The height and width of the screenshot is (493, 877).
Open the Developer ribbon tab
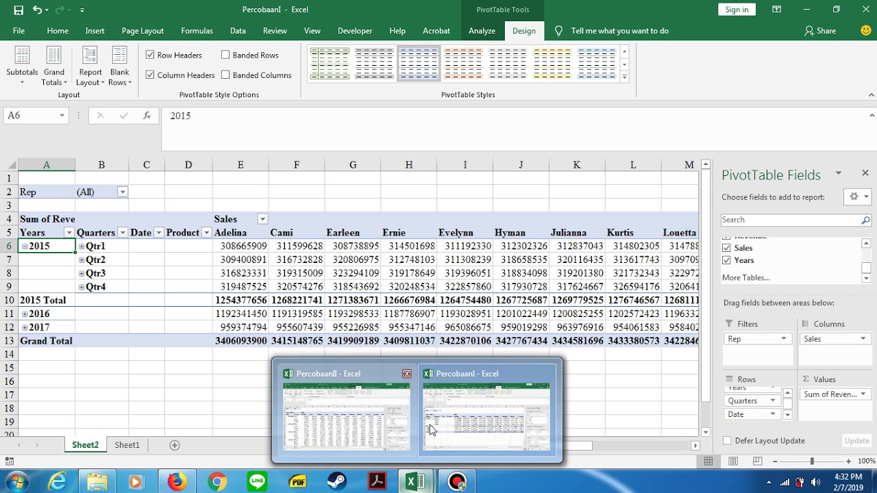[355, 31]
